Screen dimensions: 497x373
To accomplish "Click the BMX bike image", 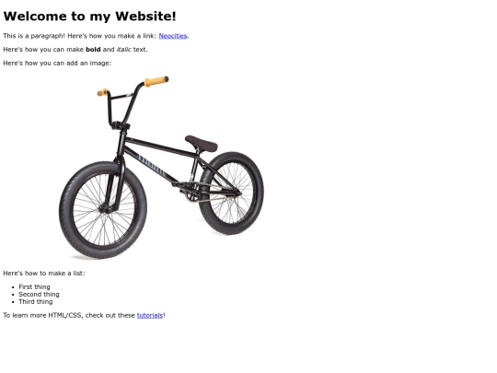I will tap(162, 168).
